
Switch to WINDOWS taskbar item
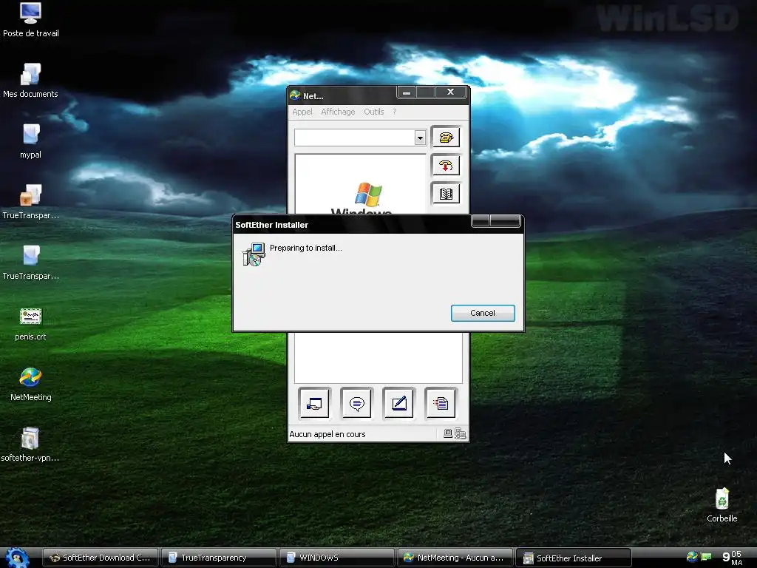pyautogui.click(x=337, y=558)
